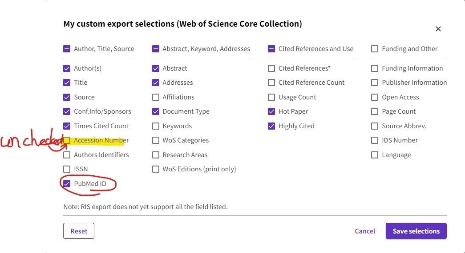Image resolution: width=465 pixels, height=253 pixels.
Task: Uncheck the Hot Paper checkbox
Action: [x=271, y=111]
